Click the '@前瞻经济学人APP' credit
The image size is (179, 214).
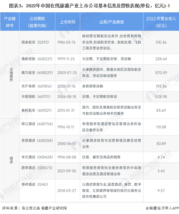[x=162, y=208]
